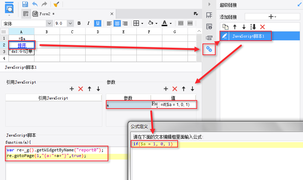Select cell A3 containing ds1.G(订单

[x=21, y=52]
